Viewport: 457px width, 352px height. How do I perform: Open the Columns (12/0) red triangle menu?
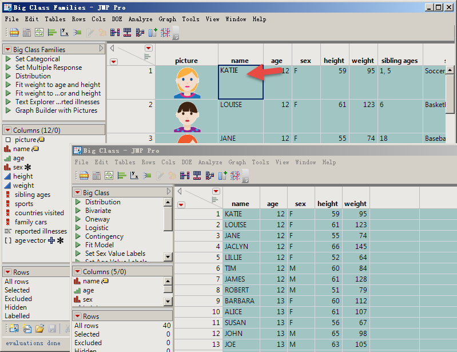[x=7, y=130]
